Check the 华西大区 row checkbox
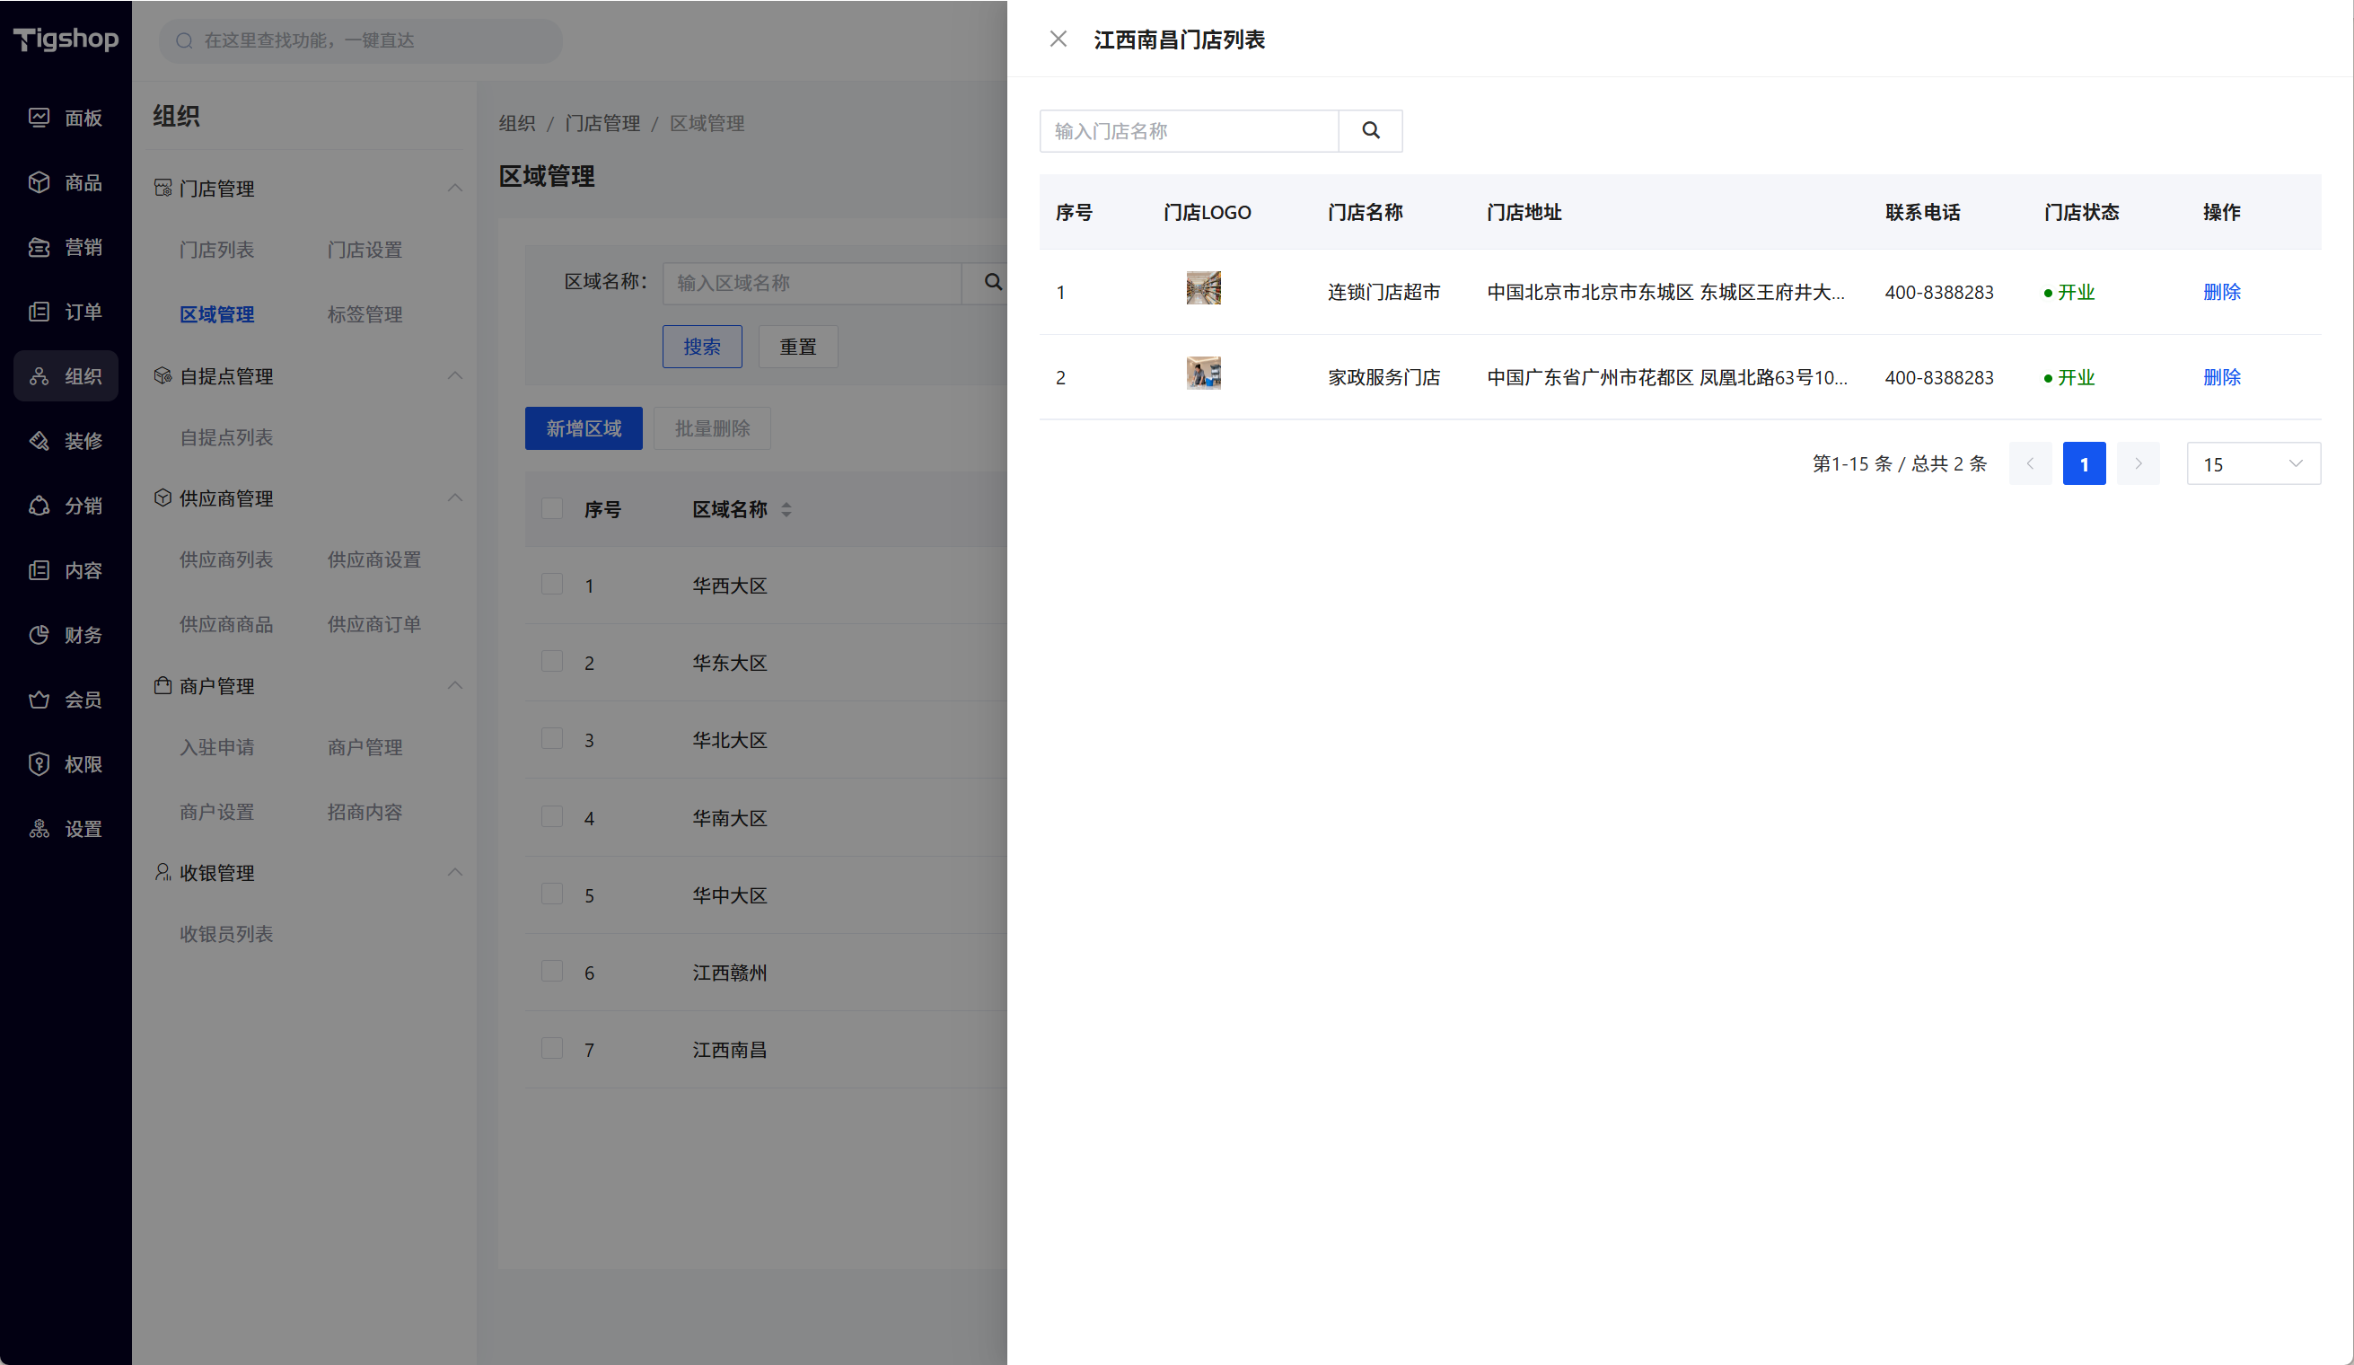2354x1365 pixels. coord(552,585)
